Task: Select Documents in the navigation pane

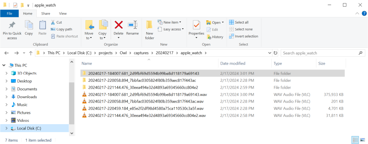Action: click(27, 89)
